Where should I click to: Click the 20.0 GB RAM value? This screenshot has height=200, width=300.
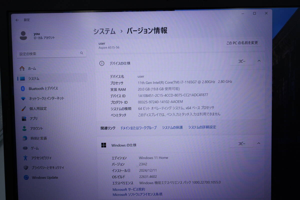(158, 89)
